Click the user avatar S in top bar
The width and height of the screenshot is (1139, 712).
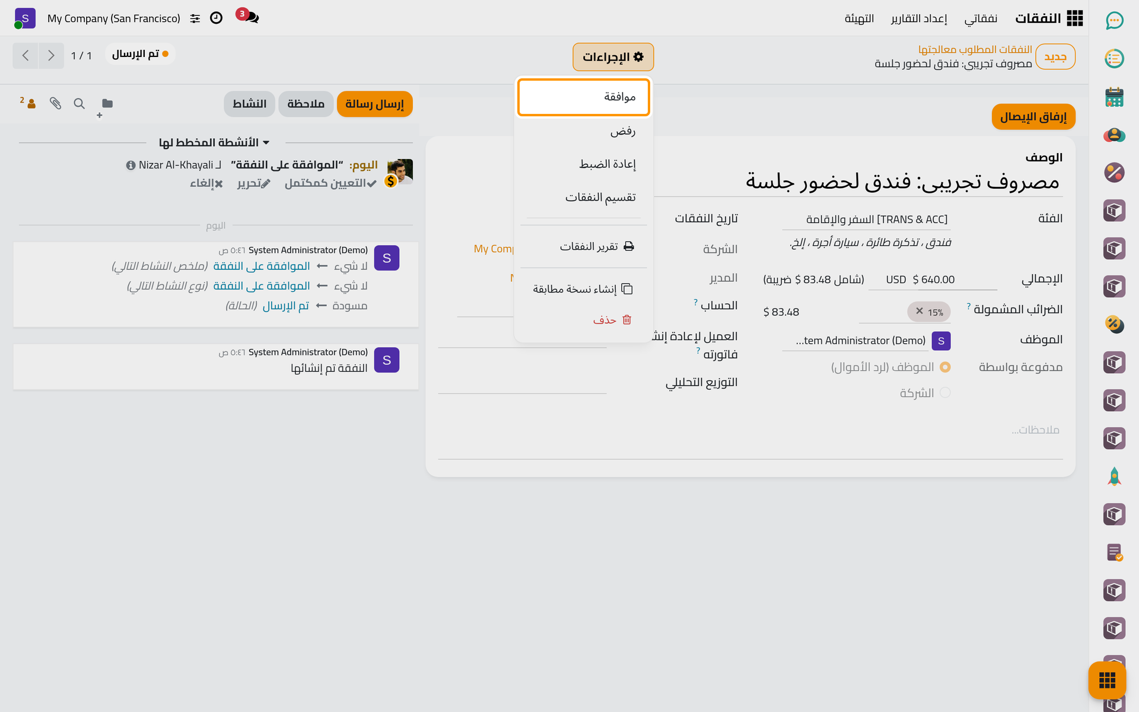click(x=24, y=18)
